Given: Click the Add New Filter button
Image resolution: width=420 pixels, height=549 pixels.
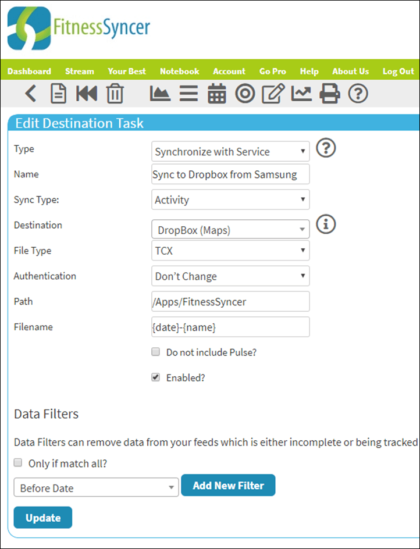Looking at the screenshot, I should point(229,485).
